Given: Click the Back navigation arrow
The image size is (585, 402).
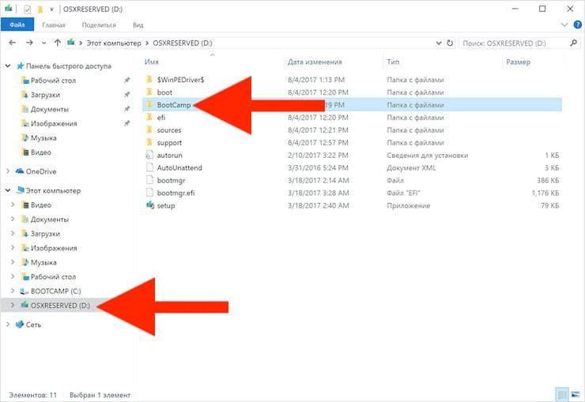Looking at the screenshot, I should [x=12, y=43].
